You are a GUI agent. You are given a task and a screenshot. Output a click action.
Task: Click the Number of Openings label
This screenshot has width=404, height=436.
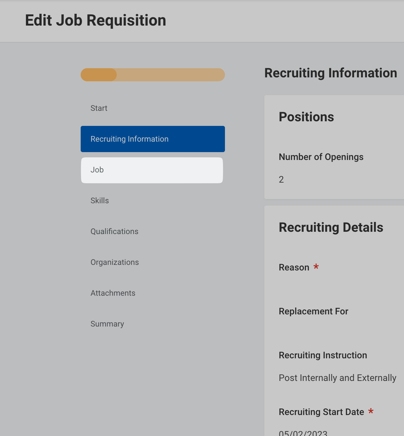click(x=321, y=157)
